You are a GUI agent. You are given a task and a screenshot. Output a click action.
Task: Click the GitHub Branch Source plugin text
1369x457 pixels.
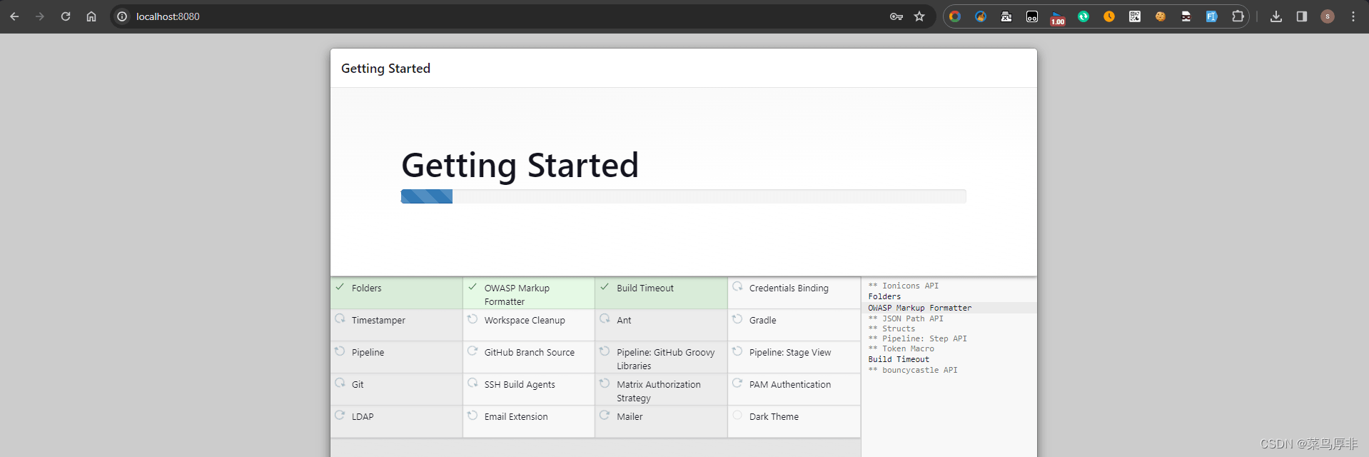pos(529,353)
